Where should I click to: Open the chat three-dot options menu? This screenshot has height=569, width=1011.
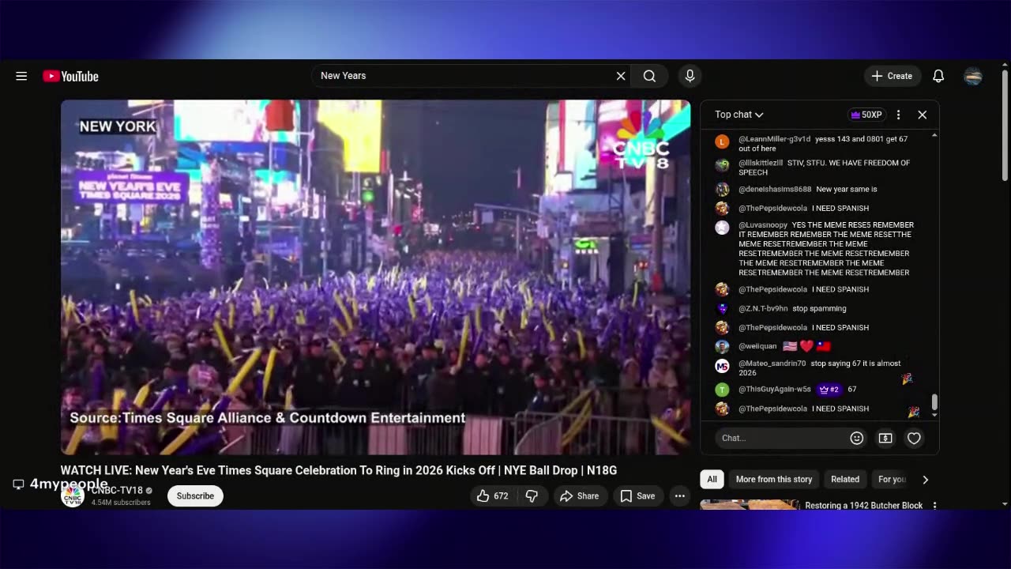898,115
